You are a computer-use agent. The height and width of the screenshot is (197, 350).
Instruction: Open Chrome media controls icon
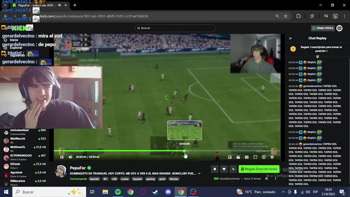pos(326,16)
